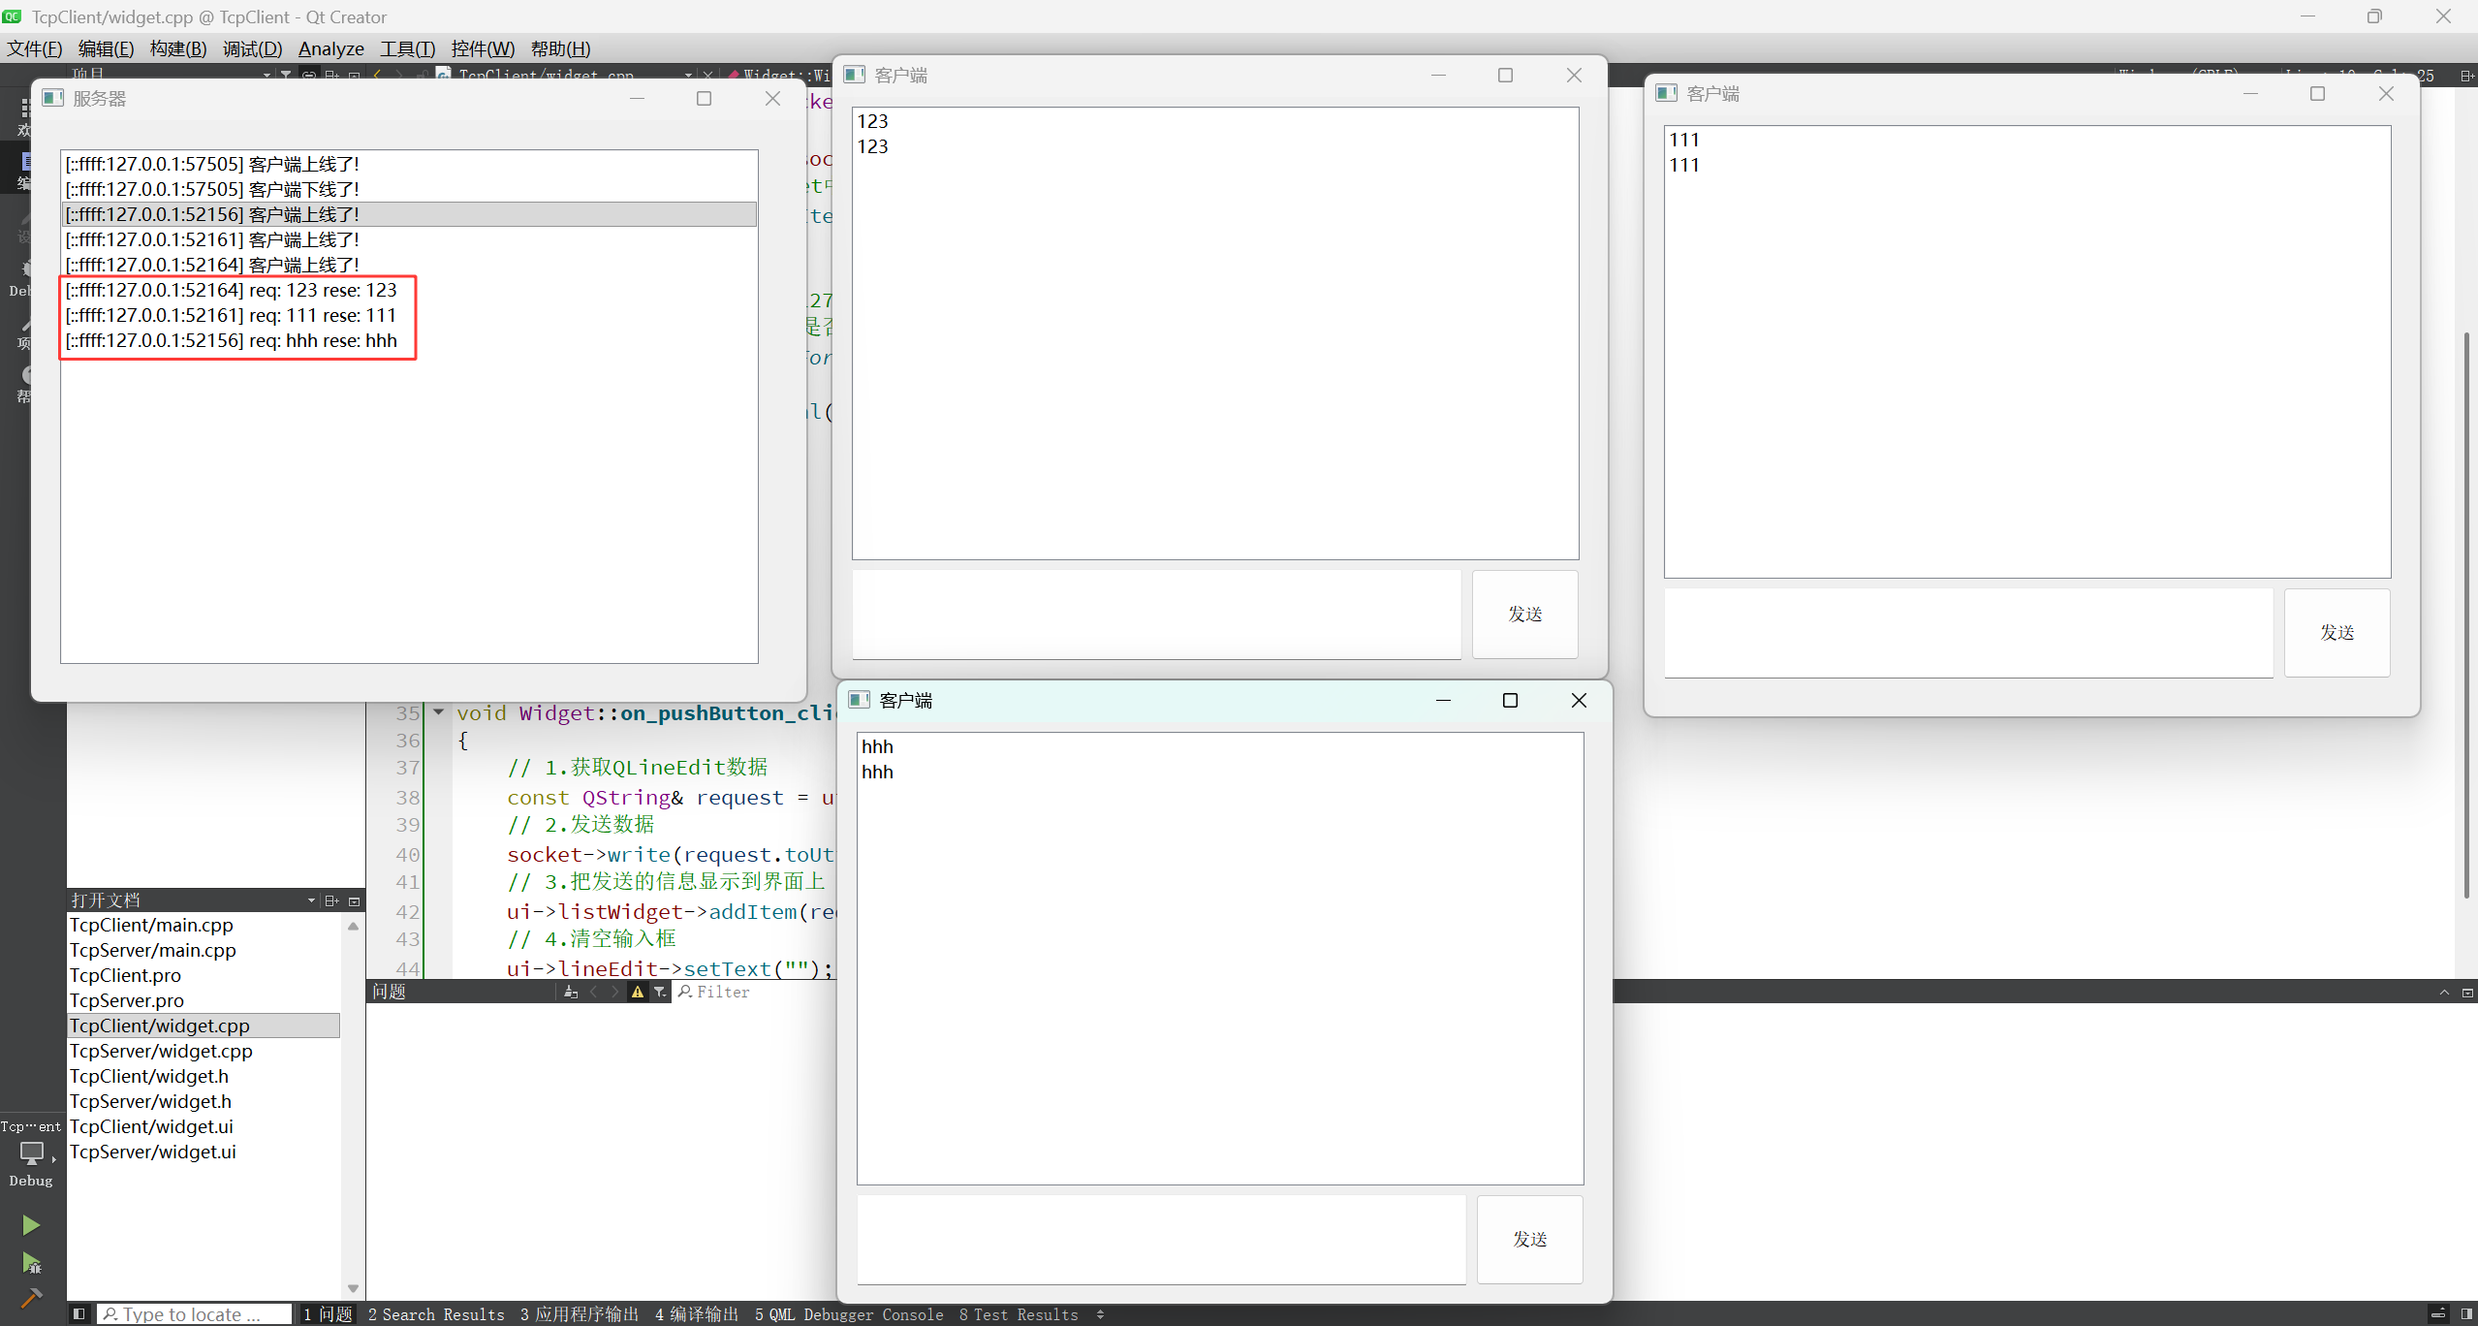Collapse the on_pushButton_clicked function fold arrow
The width and height of the screenshot is (2478, 1326).
click(439, 712)
